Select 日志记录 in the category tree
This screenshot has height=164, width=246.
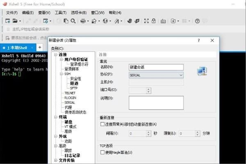[x=72, y=155]
